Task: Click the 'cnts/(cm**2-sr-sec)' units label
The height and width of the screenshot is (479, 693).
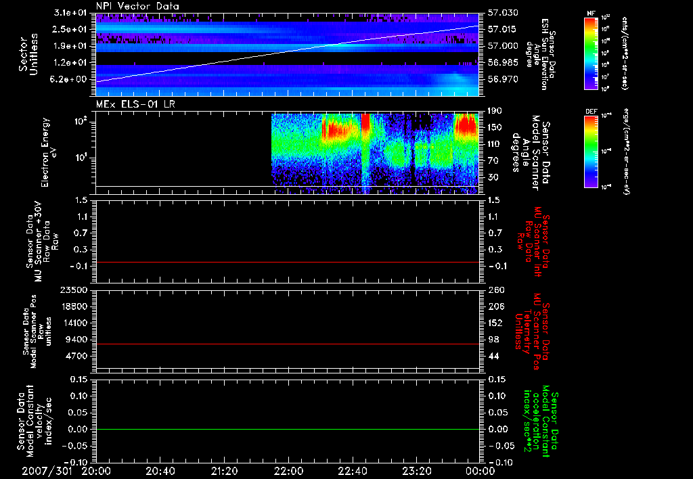Action: tap(625, 53)
